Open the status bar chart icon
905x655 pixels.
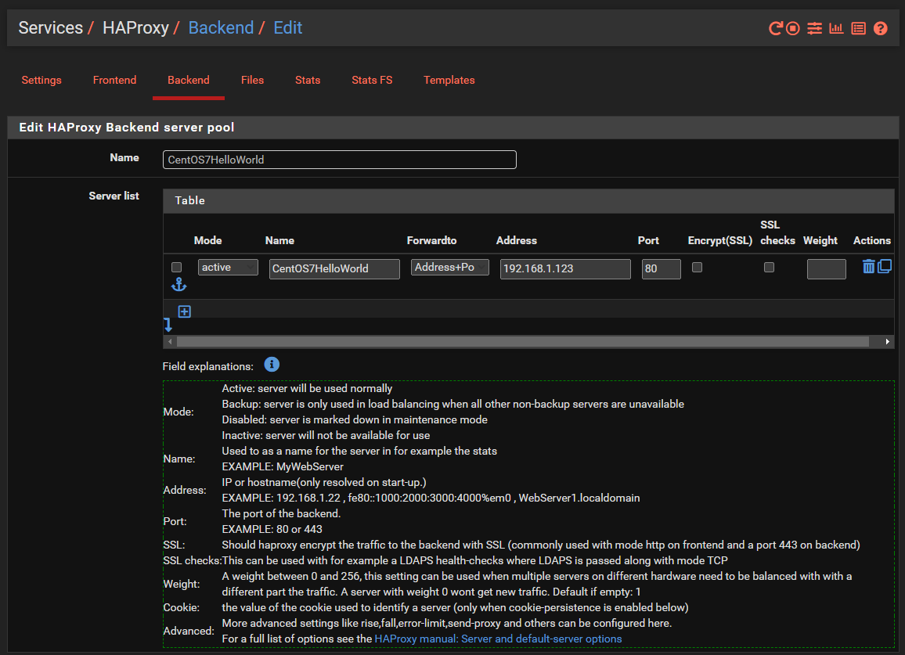coord(836,28)
